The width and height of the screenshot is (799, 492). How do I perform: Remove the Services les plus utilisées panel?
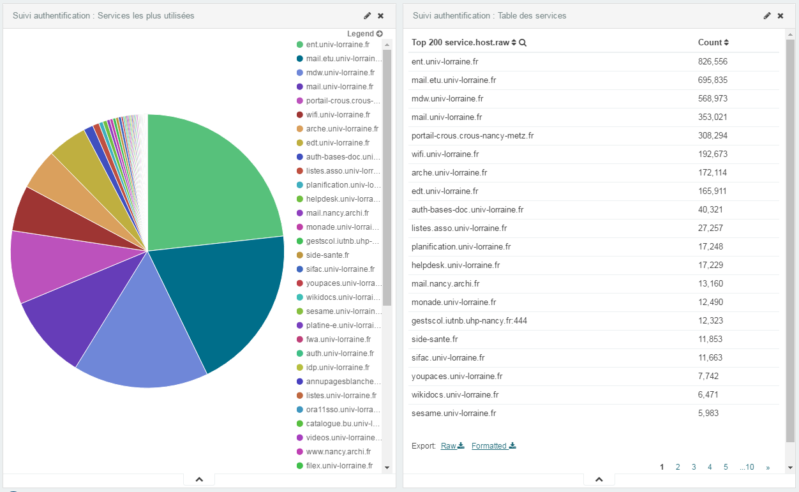tap(381, 15)
